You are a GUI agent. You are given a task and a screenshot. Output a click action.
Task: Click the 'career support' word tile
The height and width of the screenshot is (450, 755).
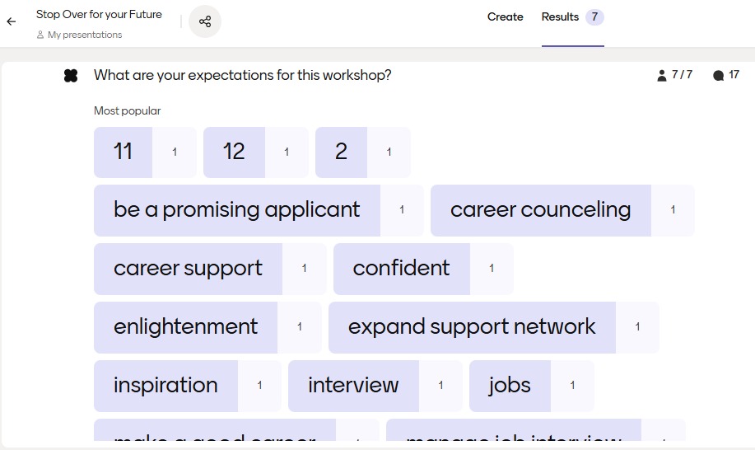pos(189,269)
